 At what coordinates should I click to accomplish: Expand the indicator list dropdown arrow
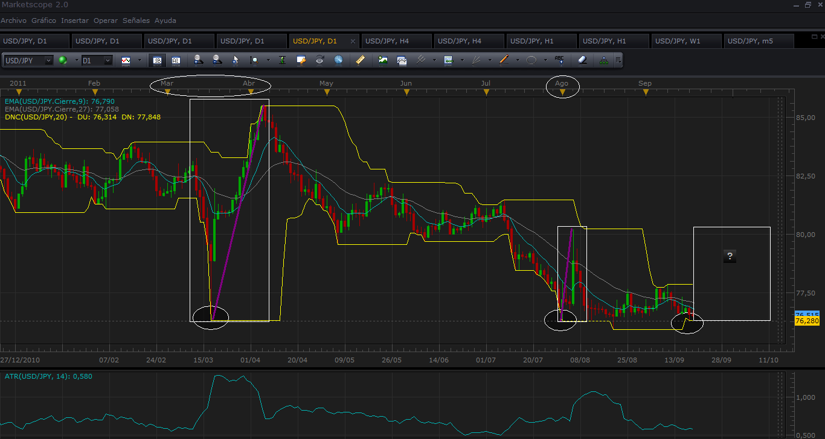coord(462,60)
